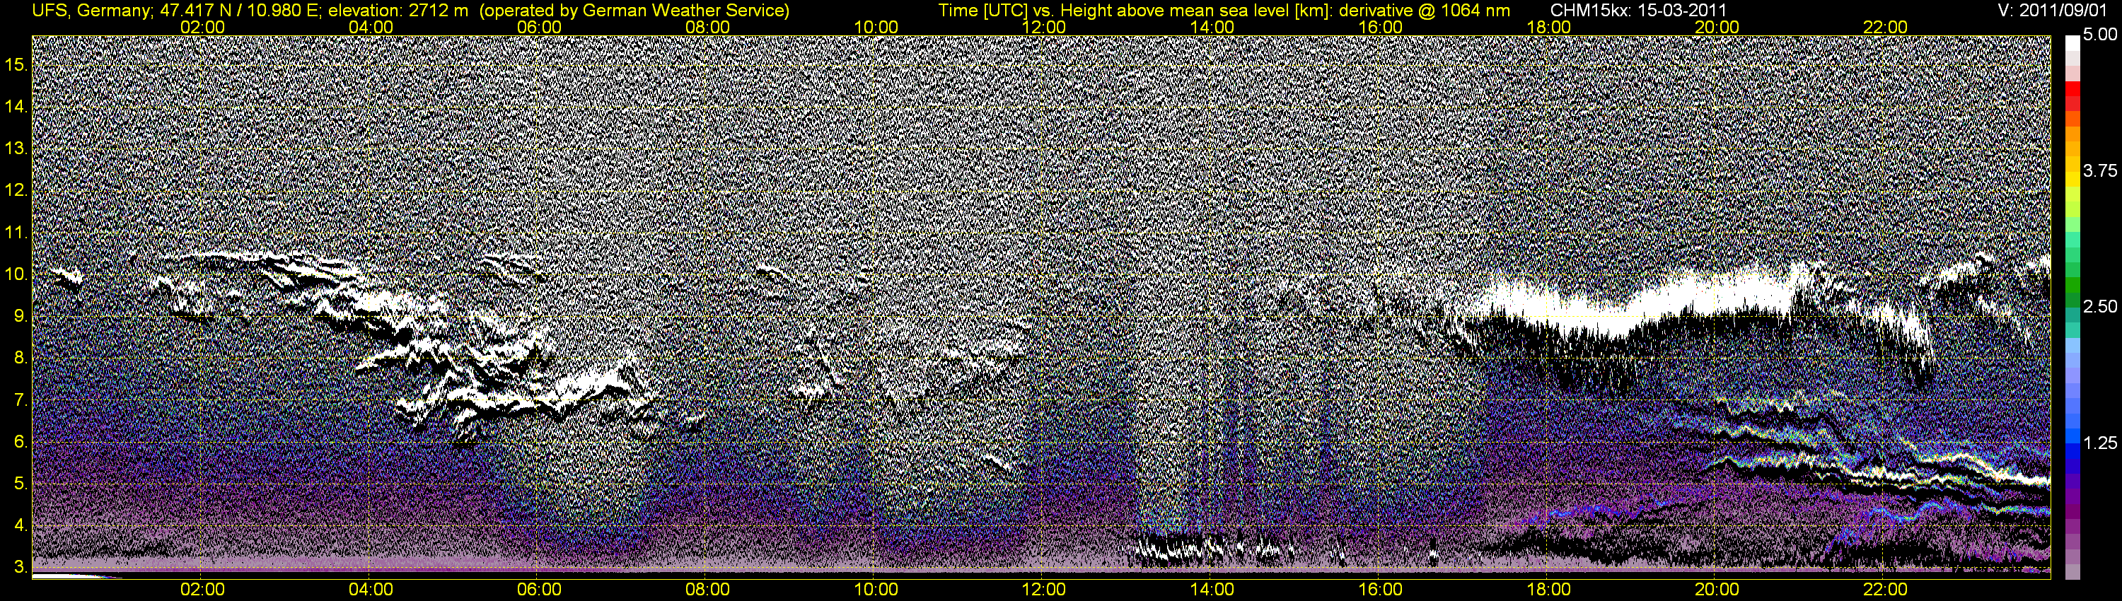Click the 14:00 label on the bottom axis

(x=1212, y=590)
